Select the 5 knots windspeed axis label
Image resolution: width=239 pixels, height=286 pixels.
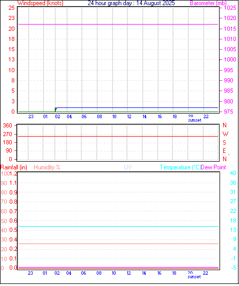[x=13, y=91]
